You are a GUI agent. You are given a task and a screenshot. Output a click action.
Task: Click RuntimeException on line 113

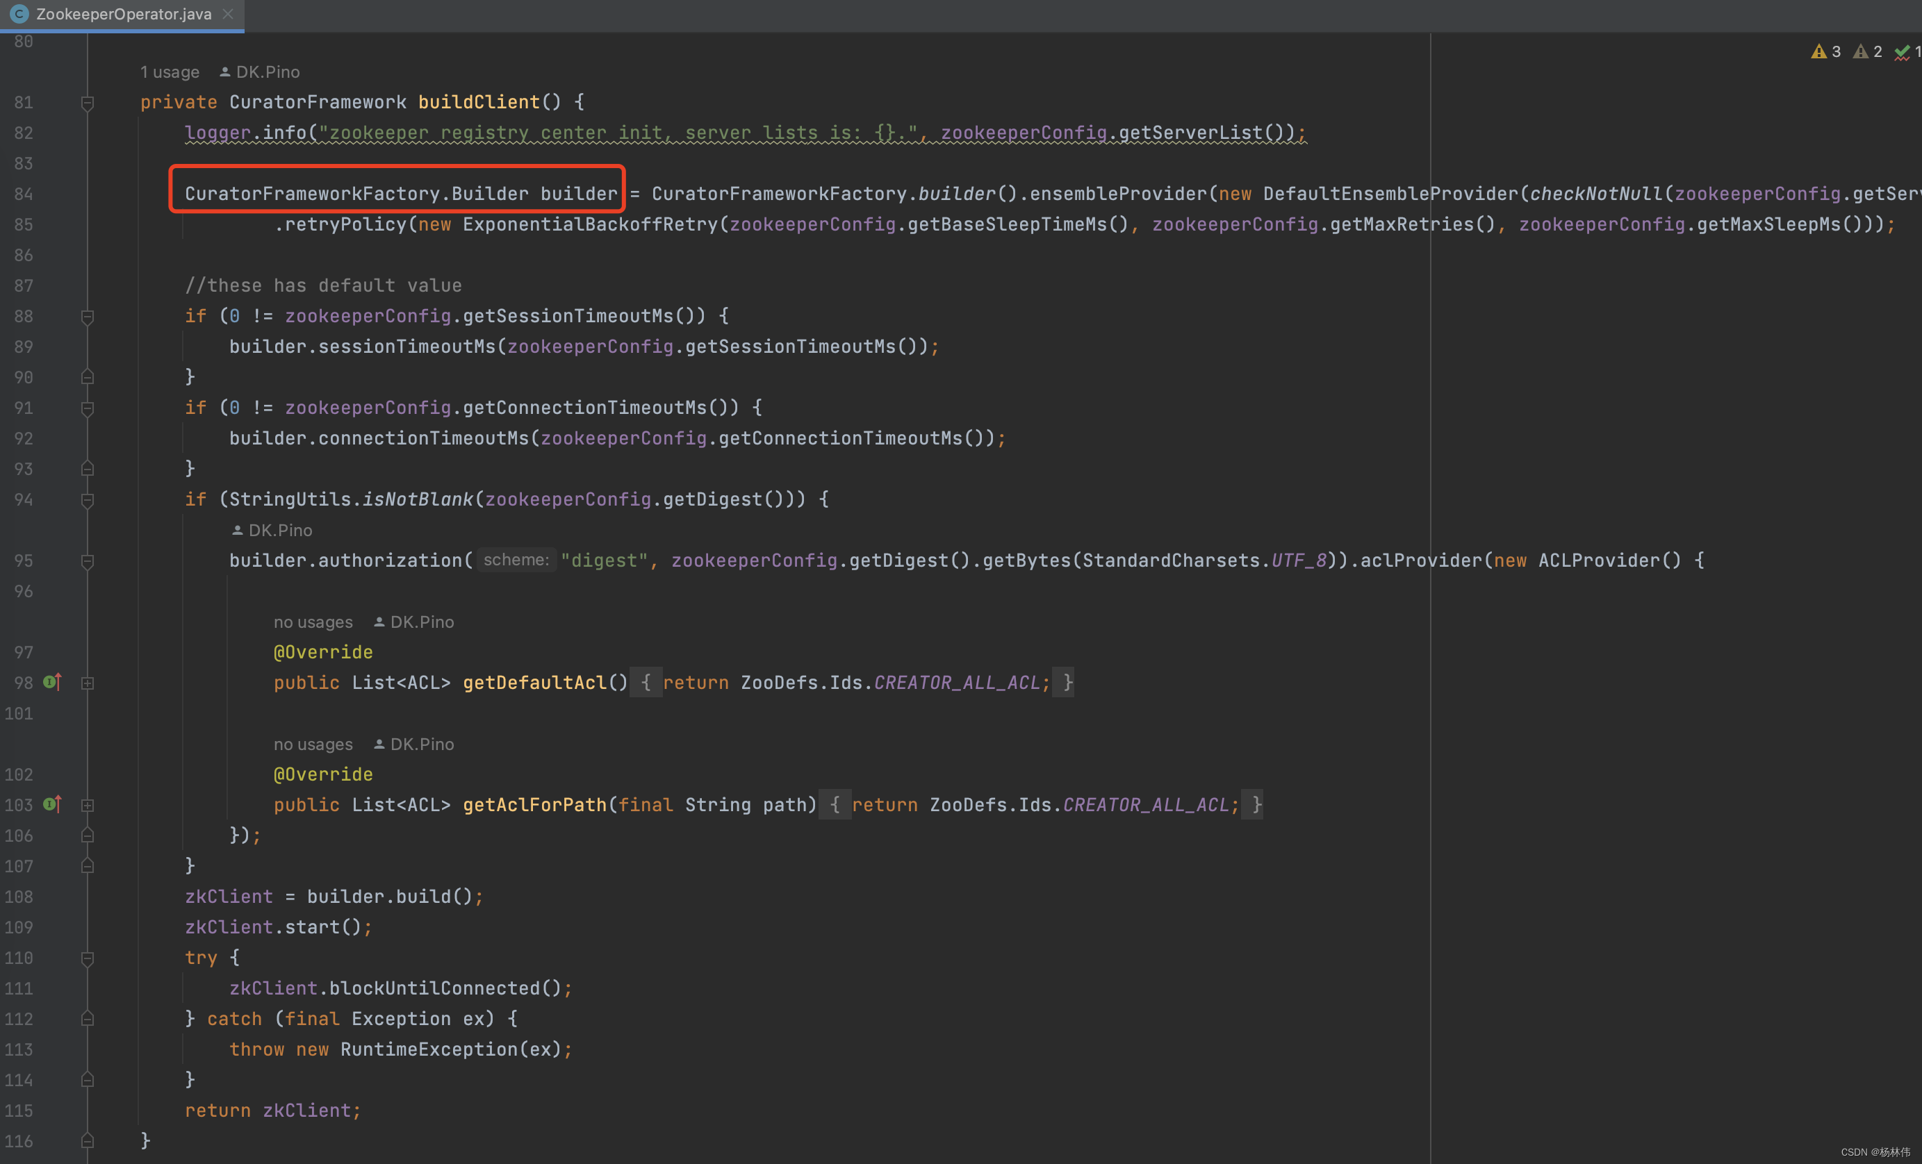(429, 1049)
